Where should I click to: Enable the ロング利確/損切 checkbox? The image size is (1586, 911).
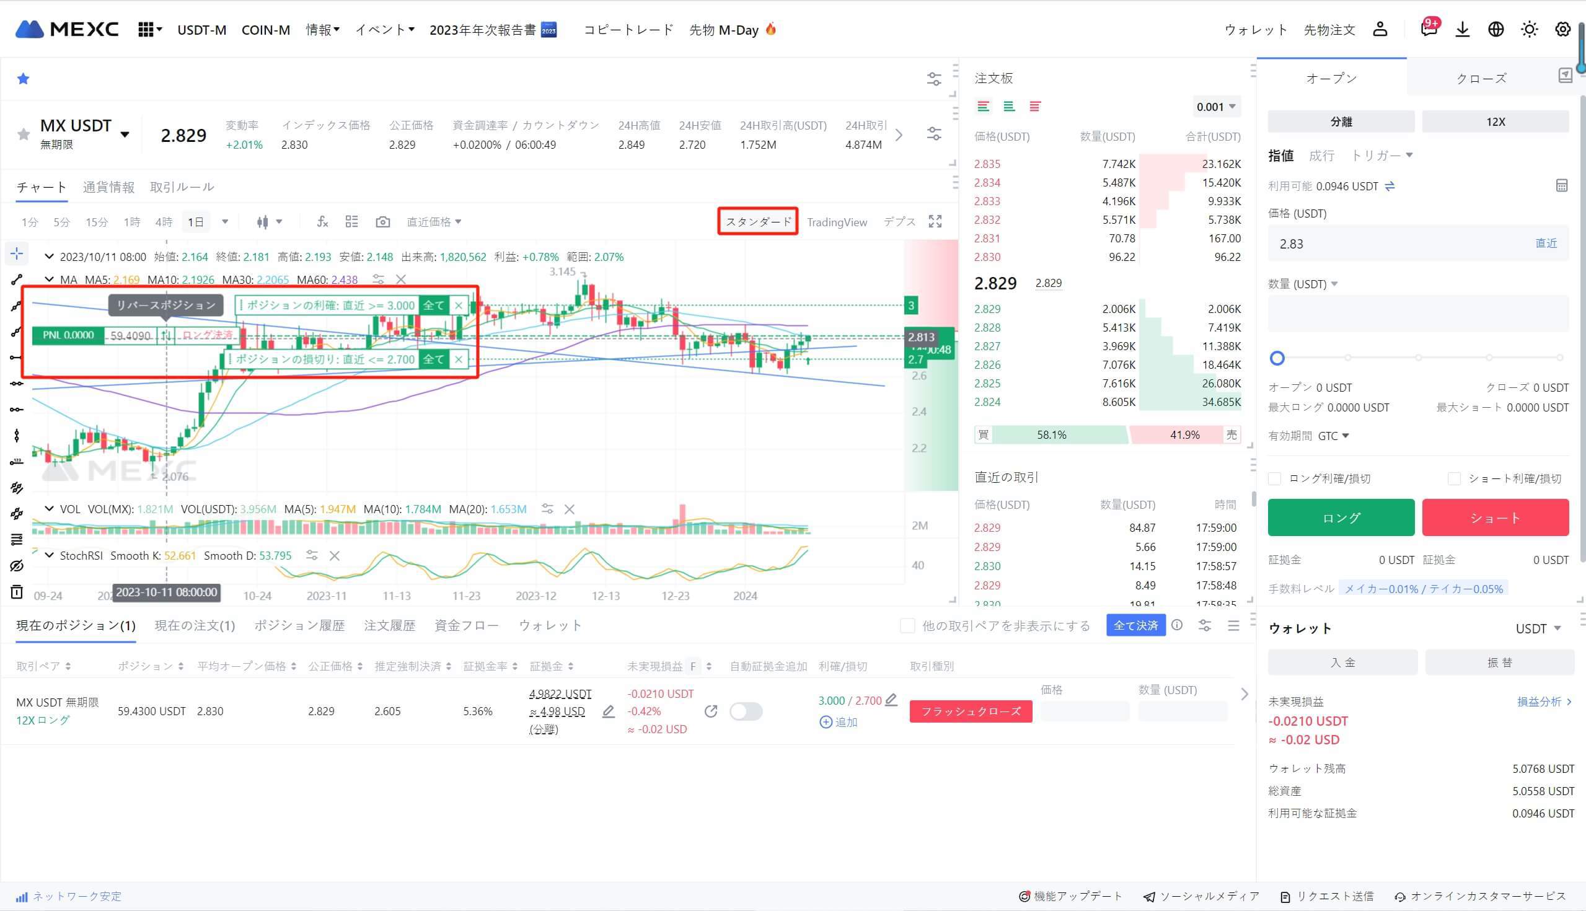pyautogui.click(x=1274, y=478)
